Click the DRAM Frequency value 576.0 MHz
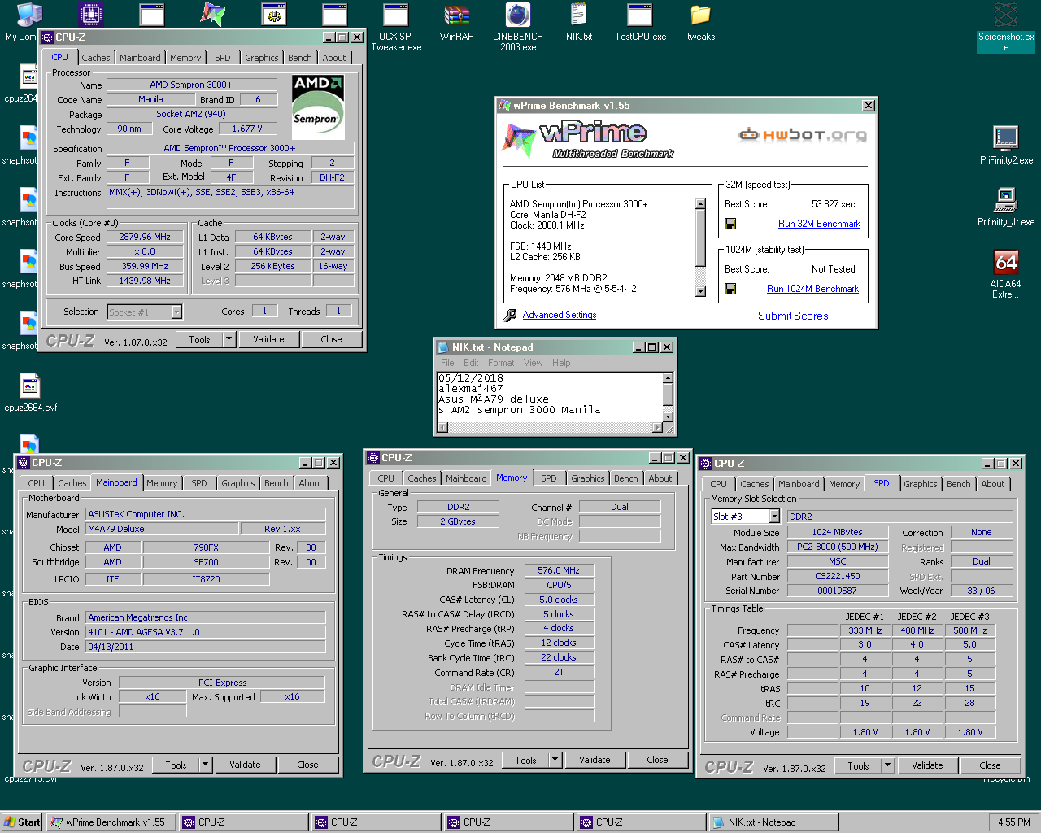 pos(559,571)
